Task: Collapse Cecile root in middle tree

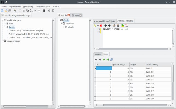Action: coord(59,20)
